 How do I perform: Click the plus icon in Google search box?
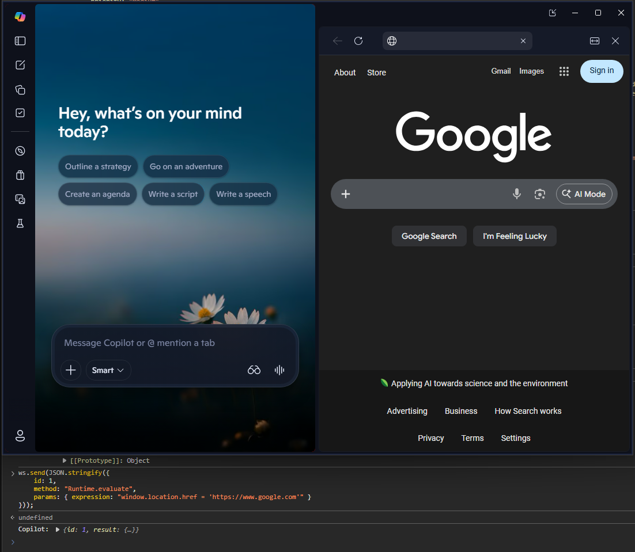pos(345,194)
